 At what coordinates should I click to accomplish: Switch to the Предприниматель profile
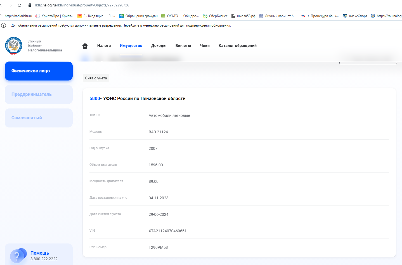39,94
